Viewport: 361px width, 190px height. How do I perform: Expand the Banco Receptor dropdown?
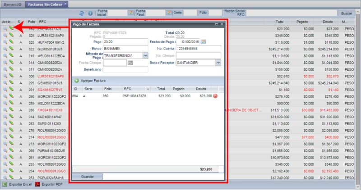(x=218, y=63)
